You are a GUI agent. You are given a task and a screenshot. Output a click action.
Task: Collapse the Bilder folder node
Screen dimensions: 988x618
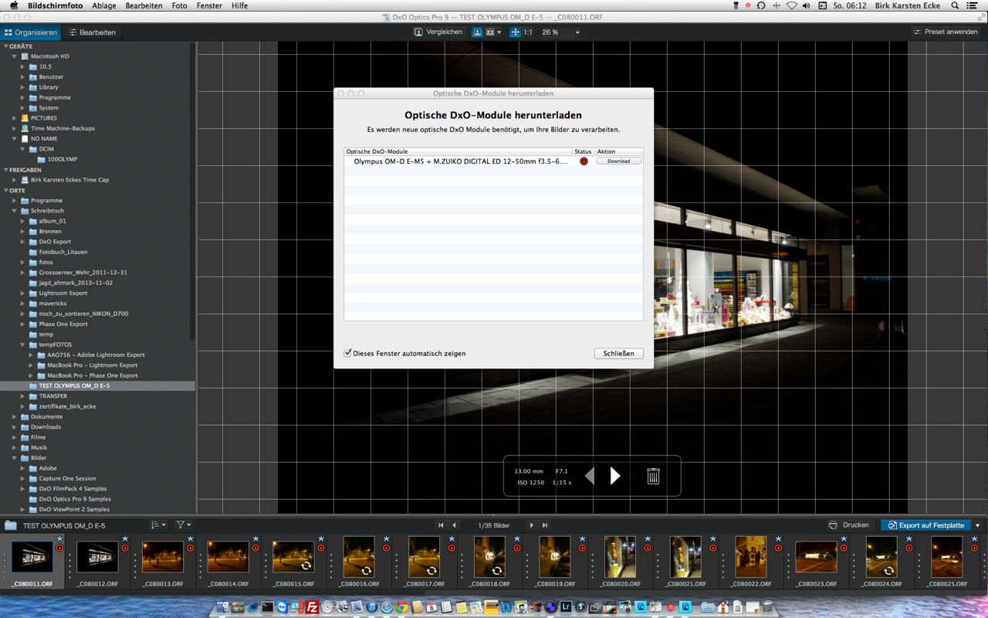coord(15,458)
